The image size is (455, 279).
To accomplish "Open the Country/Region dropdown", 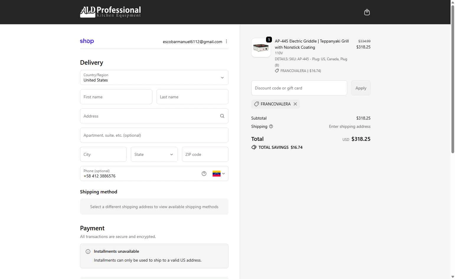I will pos(154,77).
